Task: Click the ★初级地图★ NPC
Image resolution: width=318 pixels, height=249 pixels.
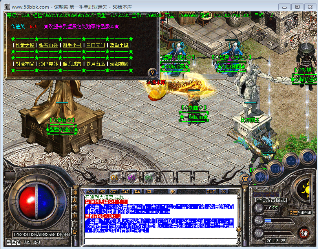Action: 231,67
